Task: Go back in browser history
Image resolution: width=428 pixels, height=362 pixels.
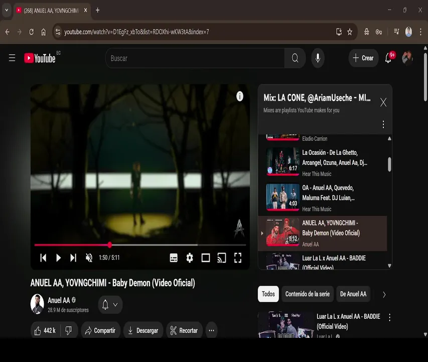Action: (8, 32)
